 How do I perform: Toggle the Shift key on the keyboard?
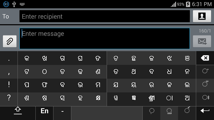[x=18, y=111]
